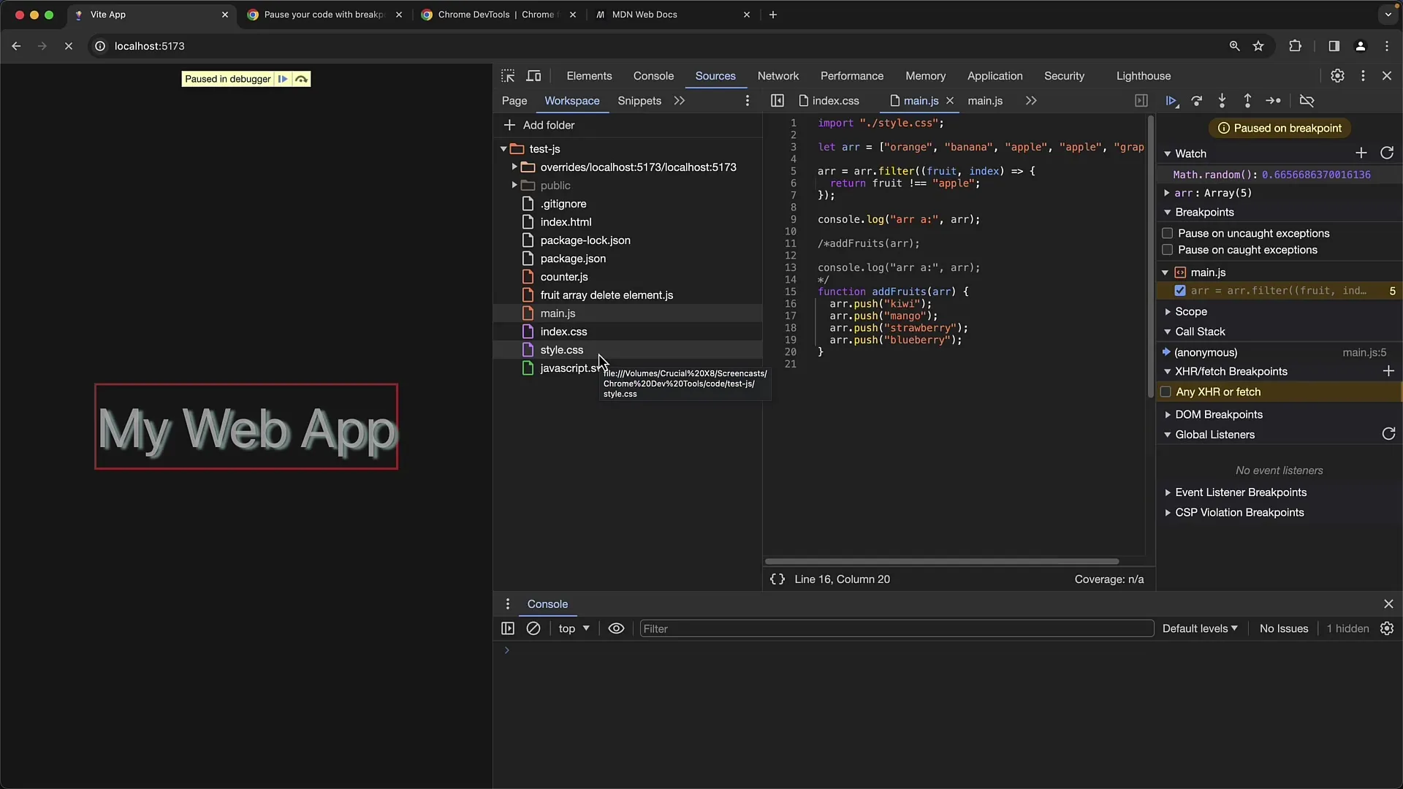Open package.json in the file tree
Image resolution: width=1403 pixels, height=789 pixels.
(573, 259)
